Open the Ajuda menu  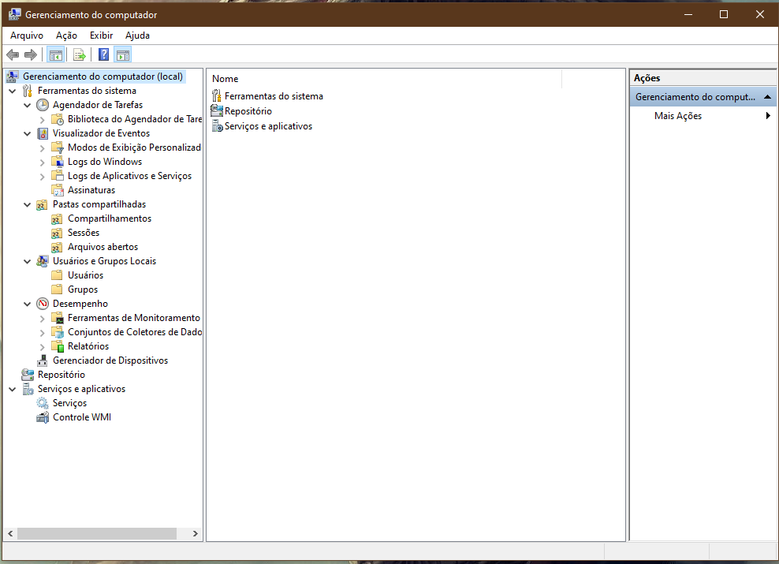(138, 35)
